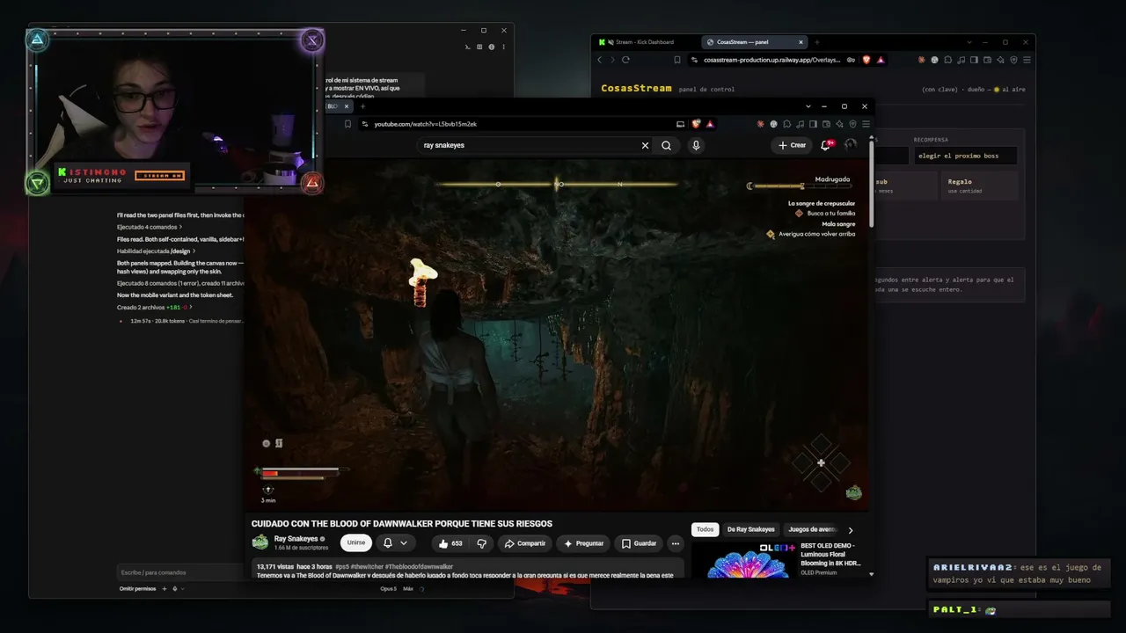Clear the YouTube search text with X
This screenshot has width=1126, height=633.
[x=645, y=145]
